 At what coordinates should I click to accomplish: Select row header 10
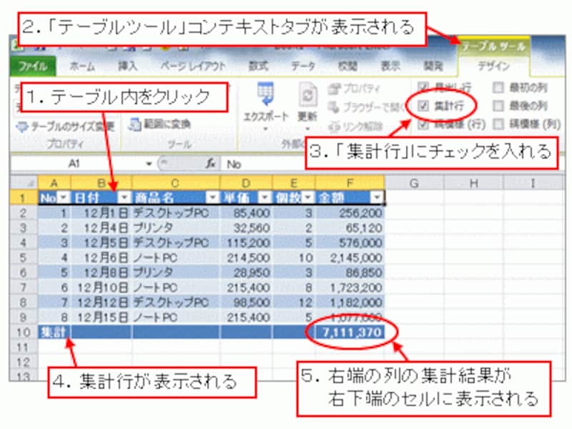pyautogui.click(x=23, y=332)
